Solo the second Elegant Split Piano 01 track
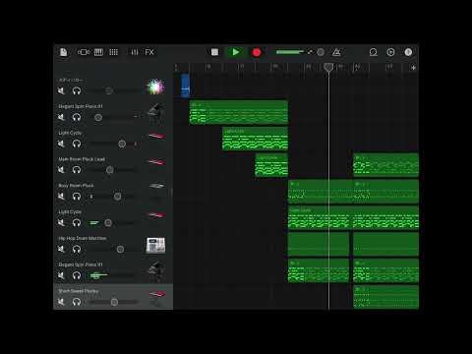Image resolution: width=472 pixels, height=354 pixels. coord(77,275)
